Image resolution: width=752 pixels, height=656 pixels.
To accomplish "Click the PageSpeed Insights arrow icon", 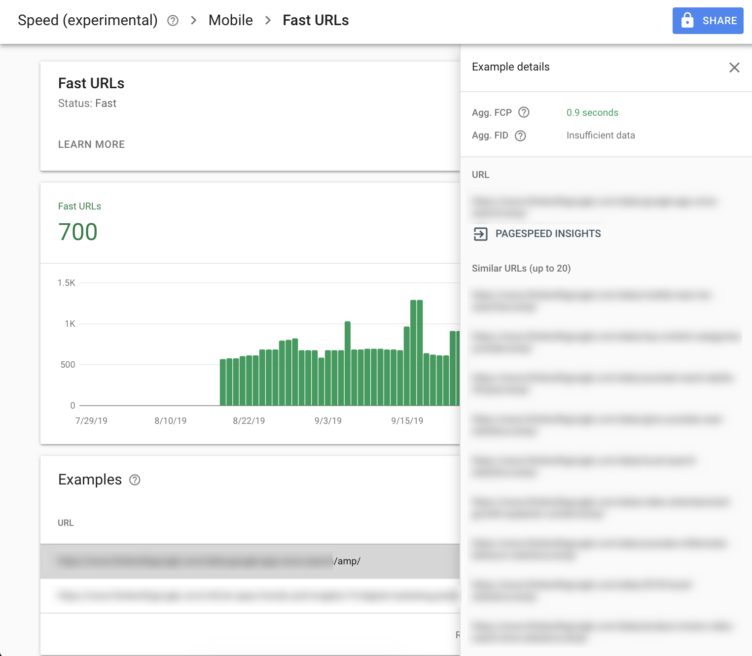I will click(480, 234).
